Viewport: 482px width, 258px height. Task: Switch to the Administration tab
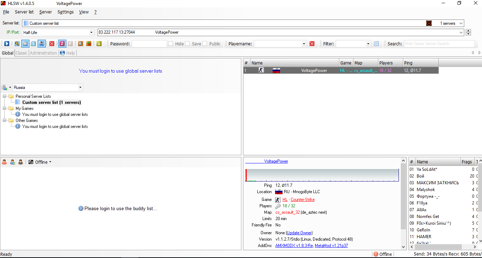[43, 53]
